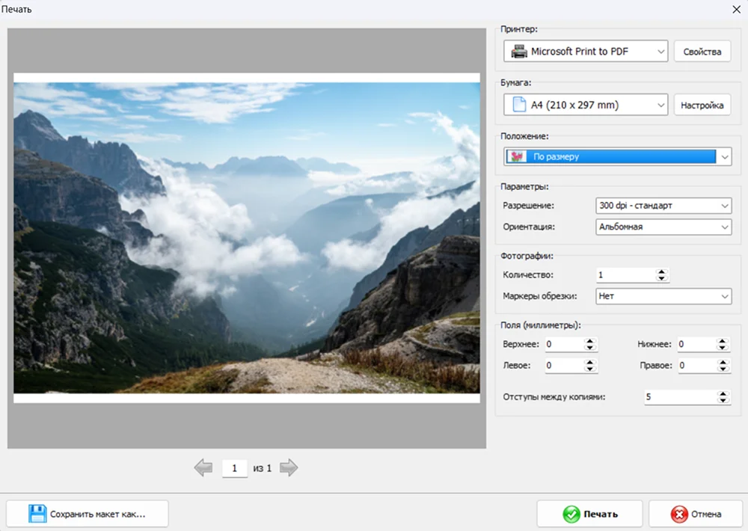The width and height of the screenshot is (748, 531).
Task: Click the 'Печать' button
Action: point(589,514)
